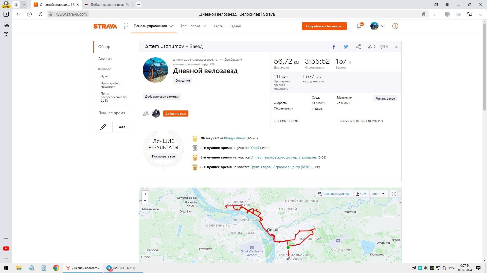Switch to the Добавить активность browser tab
The image size is (502, 273).
pyautogui.click(x=107, y=5)
